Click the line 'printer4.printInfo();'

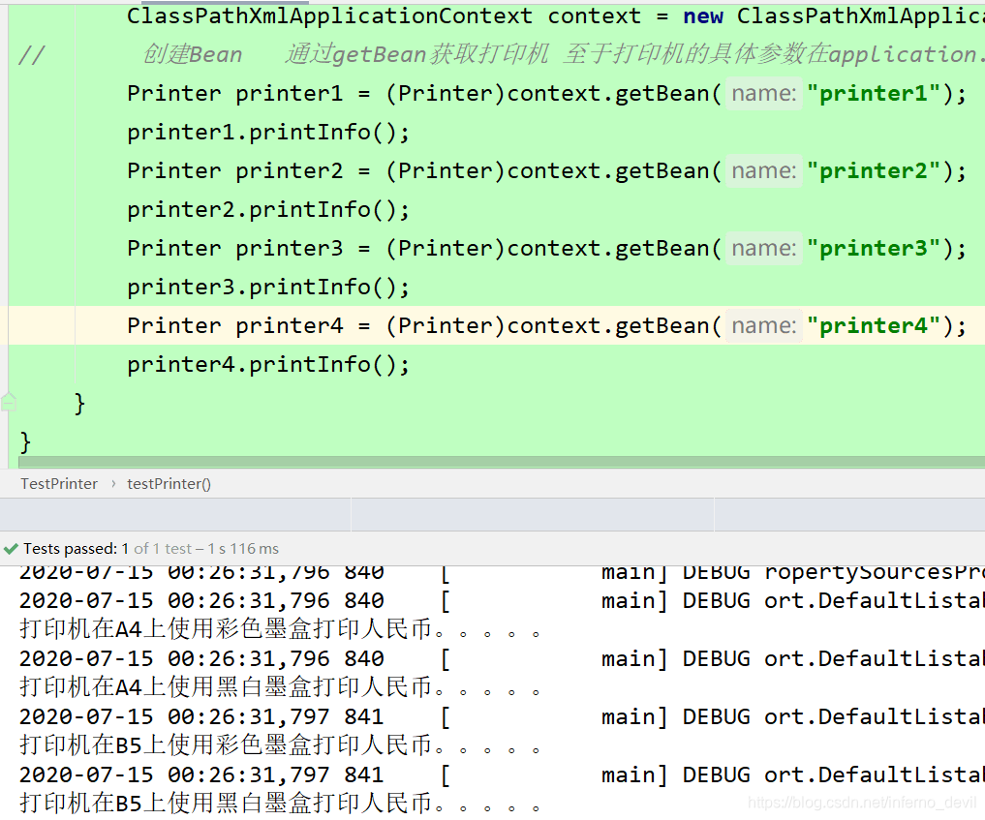pos(268,365)
